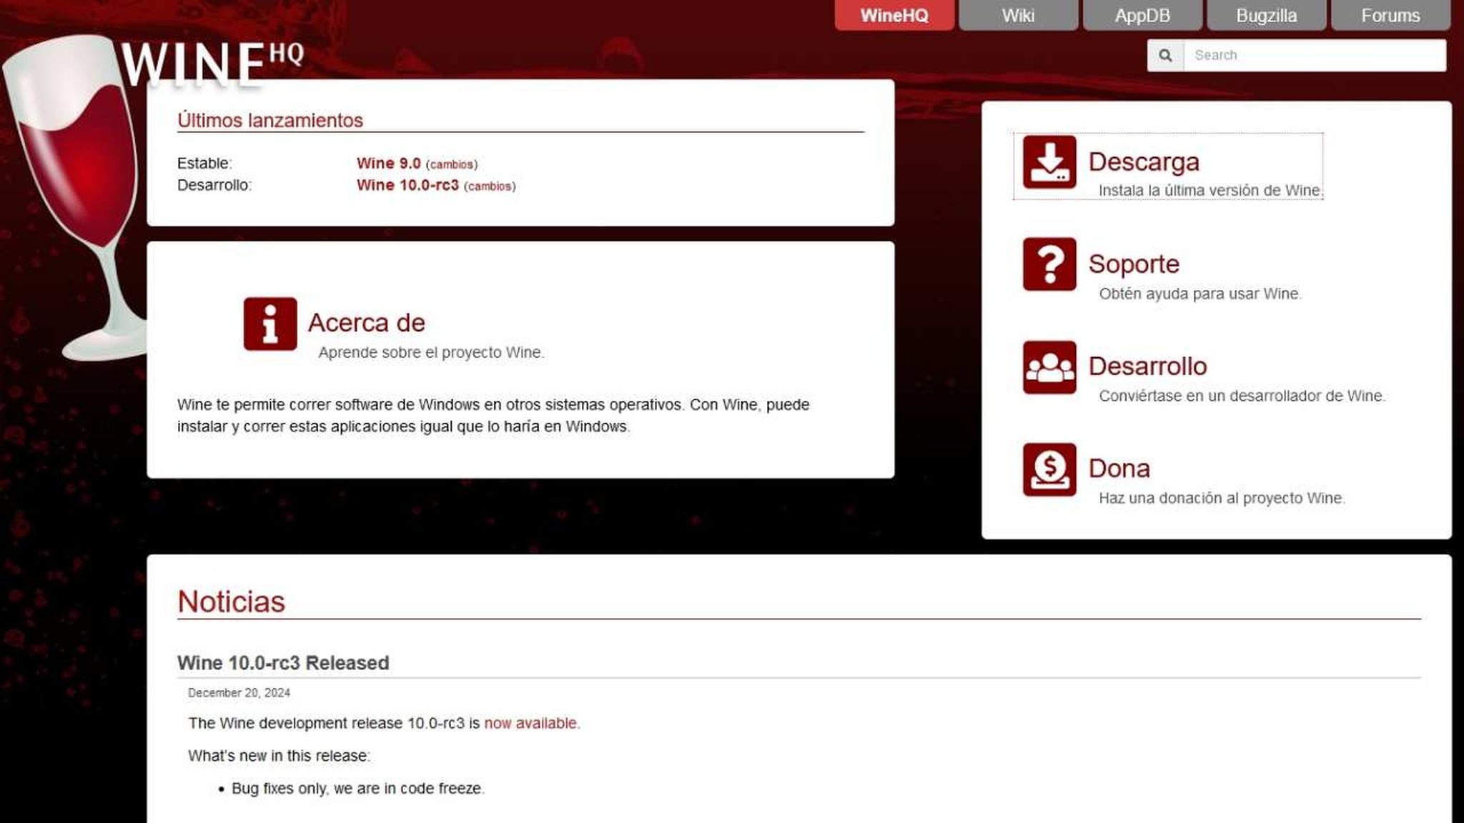Click the Descarga download icon
This screenshot has width=1464, height=823.
tap(1049, 163)
